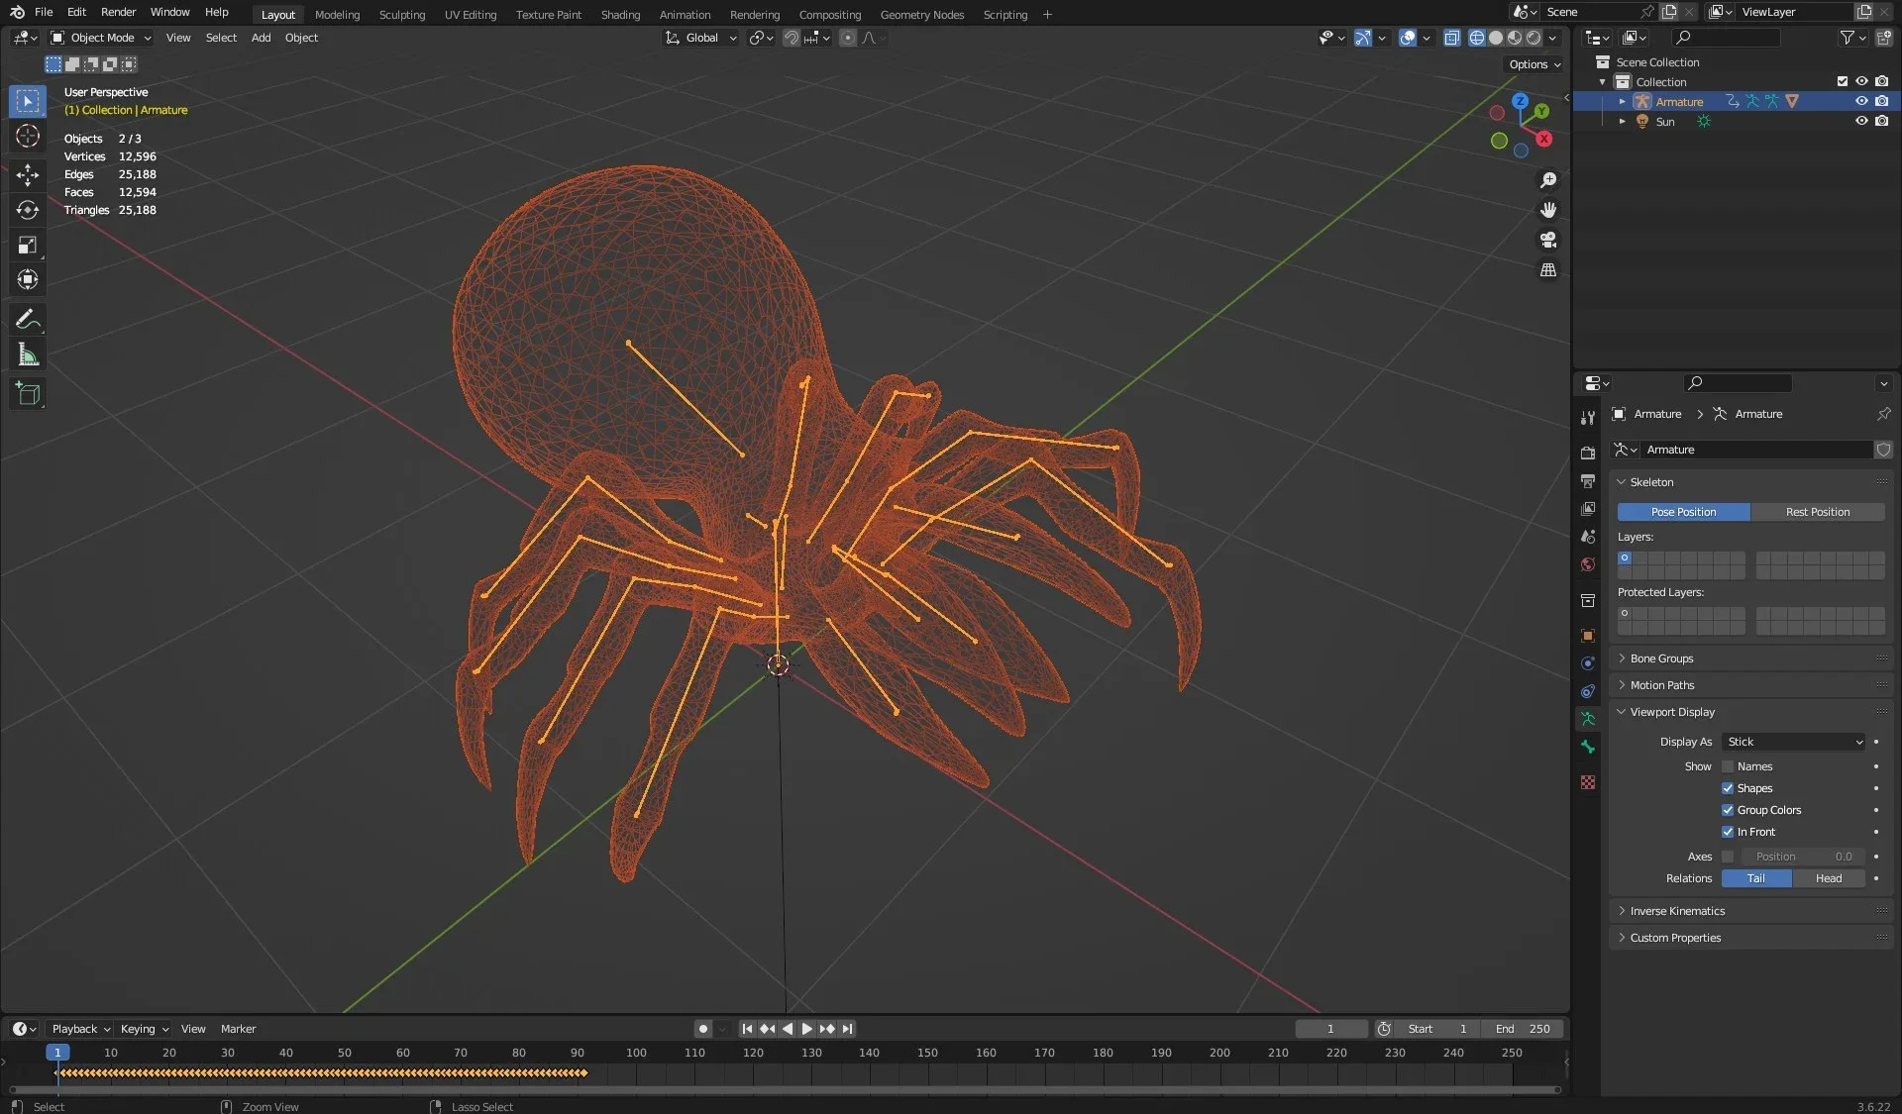Select the Rotate tool
Screen dimensions: 1902x1114
28,210
